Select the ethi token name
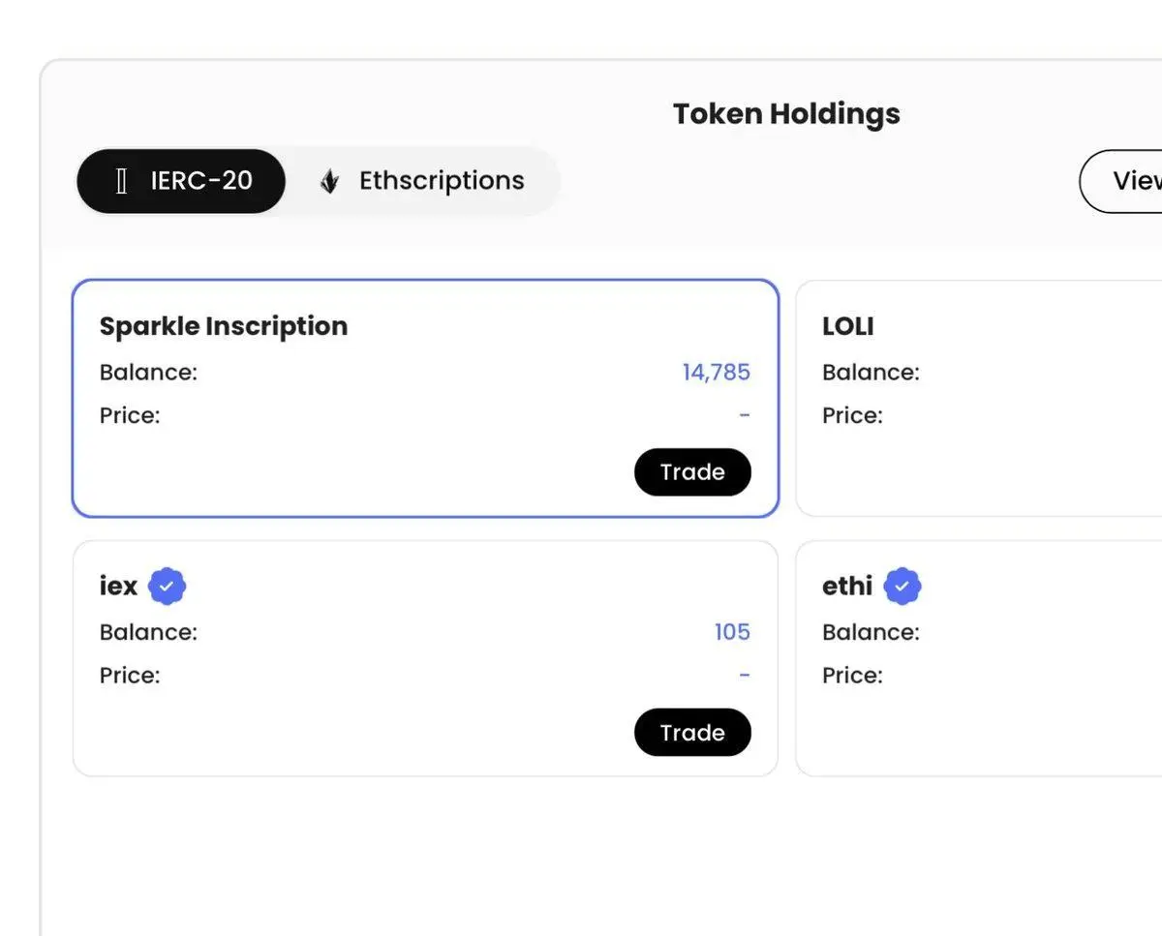This screenshot has width=1162, height=936. pyautogui.click(x=847, y=586)
